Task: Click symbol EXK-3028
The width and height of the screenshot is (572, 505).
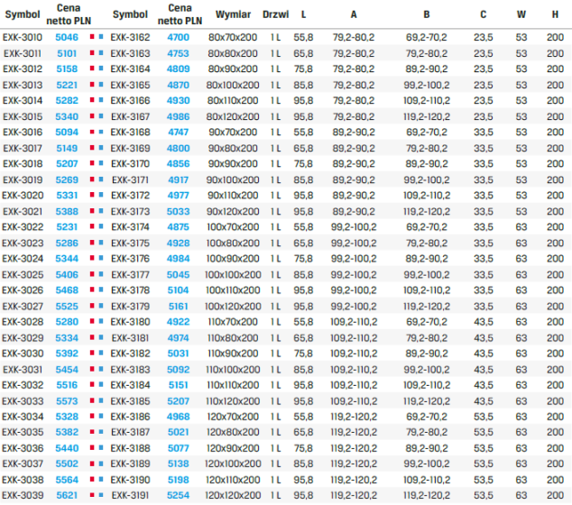Action: (23, 322)
